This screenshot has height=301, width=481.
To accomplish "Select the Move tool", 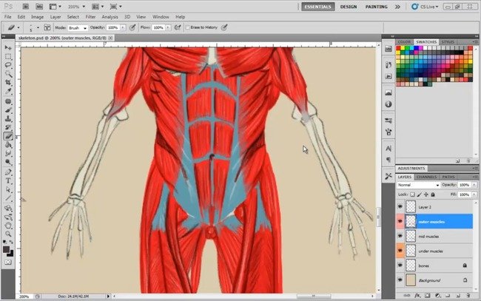I will tap(8, 48).
